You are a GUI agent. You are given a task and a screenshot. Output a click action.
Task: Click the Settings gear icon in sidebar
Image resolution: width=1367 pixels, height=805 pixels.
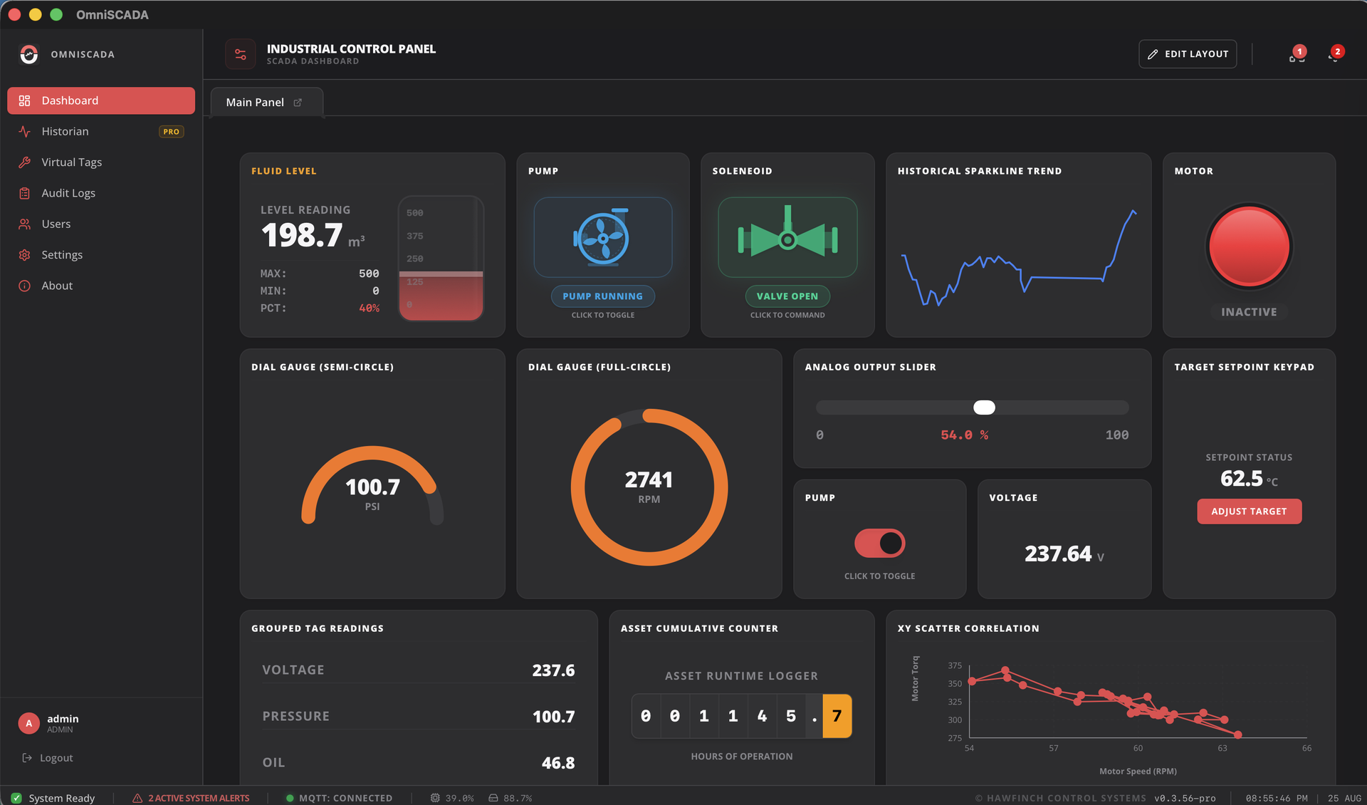(x=24, y=255)
